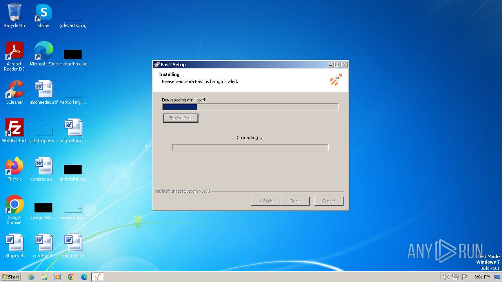Click the Back button in Setup
This screenshot has width=502, height=282.
pos(266,201)
